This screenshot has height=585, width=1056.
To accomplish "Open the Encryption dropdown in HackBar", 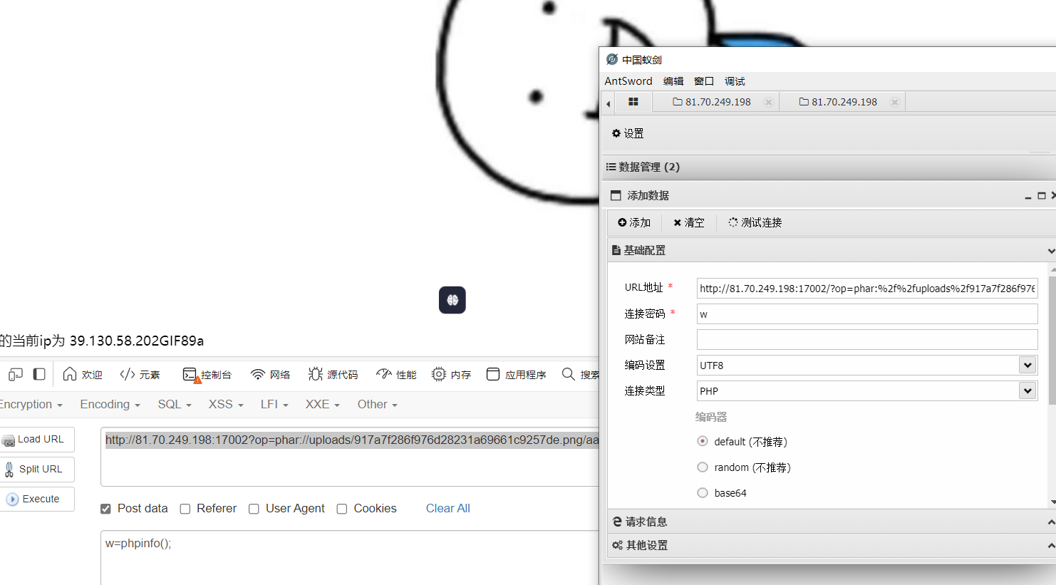I will [x=30, y=404].
